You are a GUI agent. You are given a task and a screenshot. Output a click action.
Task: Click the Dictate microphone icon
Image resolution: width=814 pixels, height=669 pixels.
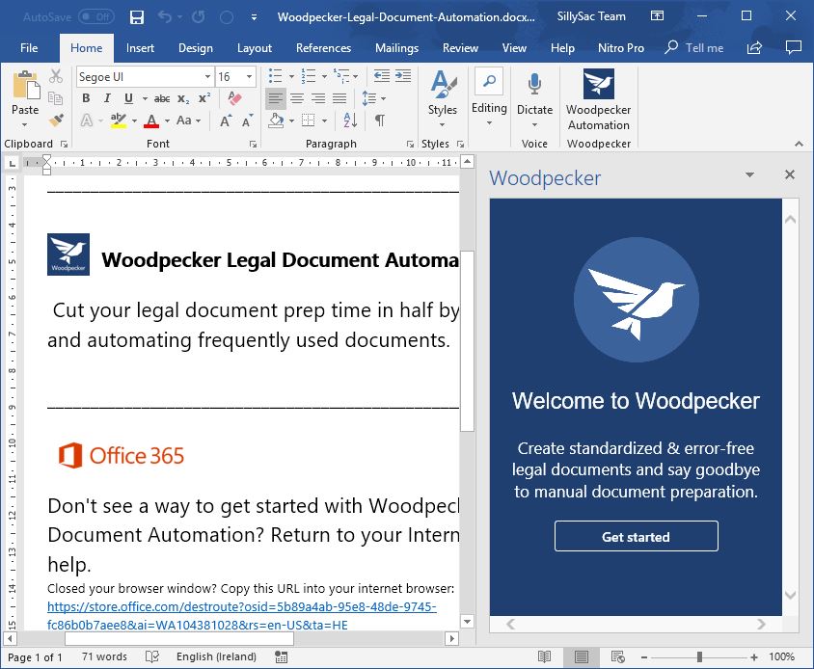(534, 87)
